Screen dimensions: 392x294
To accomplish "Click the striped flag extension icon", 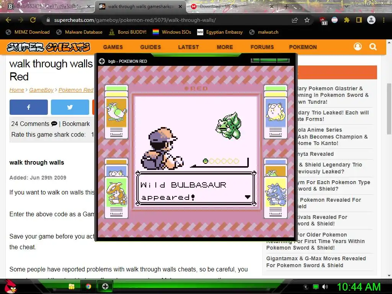I will (335, 20).
